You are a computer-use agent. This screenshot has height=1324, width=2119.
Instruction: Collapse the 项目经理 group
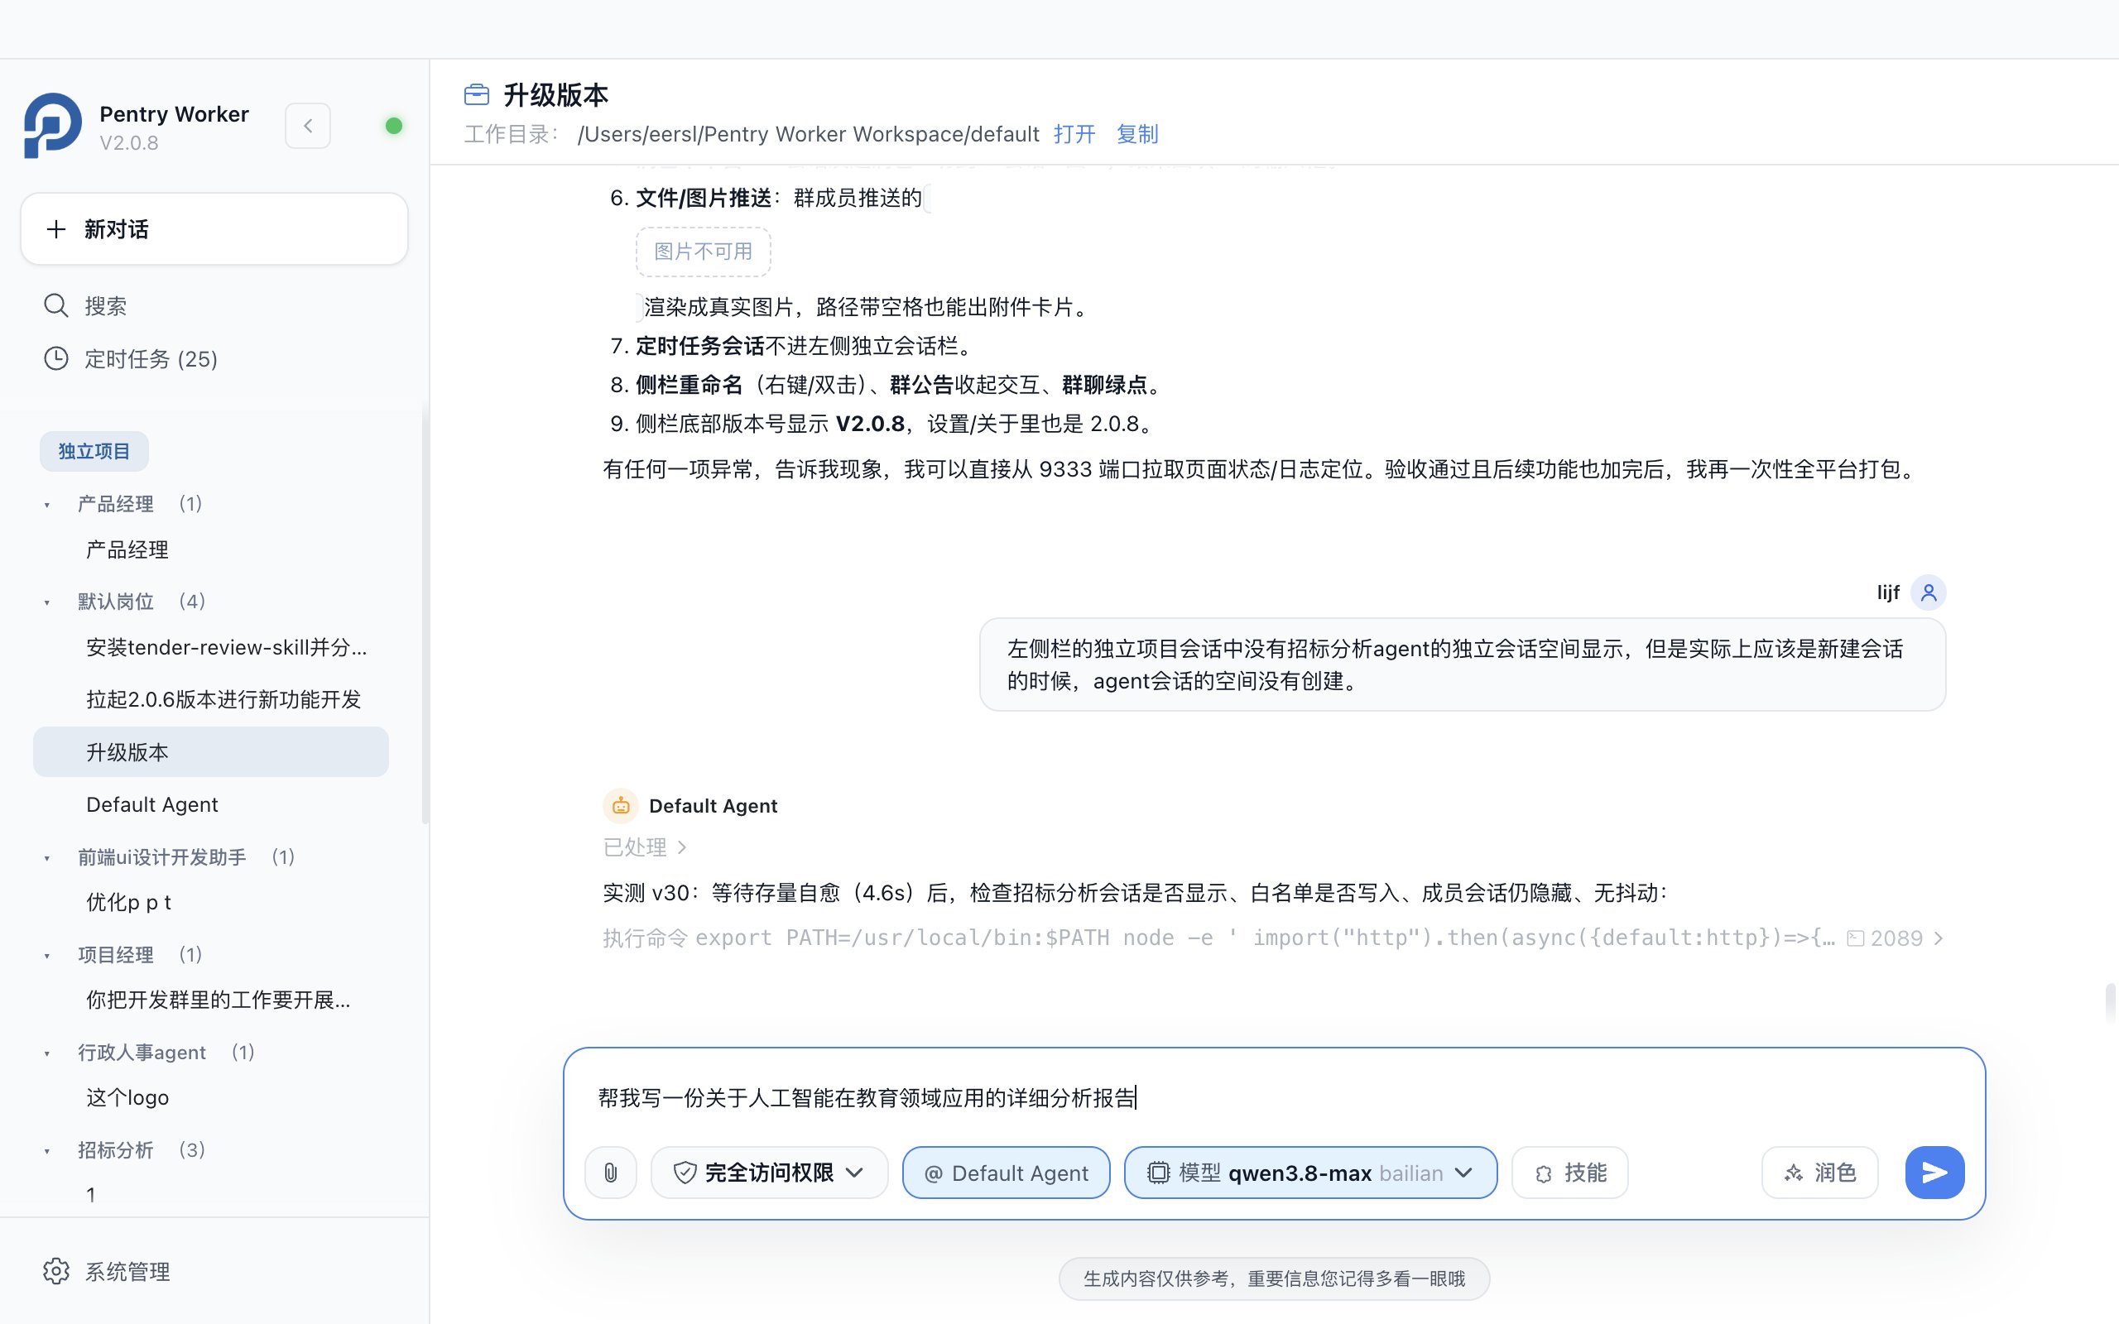(x=47, y=955)
